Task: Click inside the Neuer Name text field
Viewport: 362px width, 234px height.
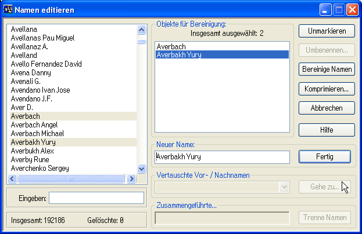Action: coord(222,156)
